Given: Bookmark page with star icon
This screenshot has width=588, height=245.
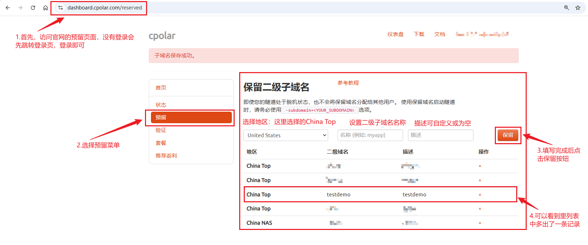Looking at the screenshot, I should tap(578, 8).
